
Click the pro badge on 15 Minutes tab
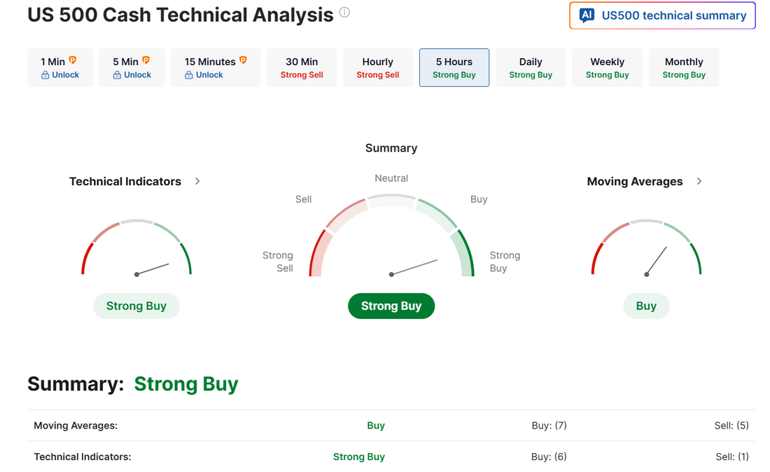tap(243, 61)
